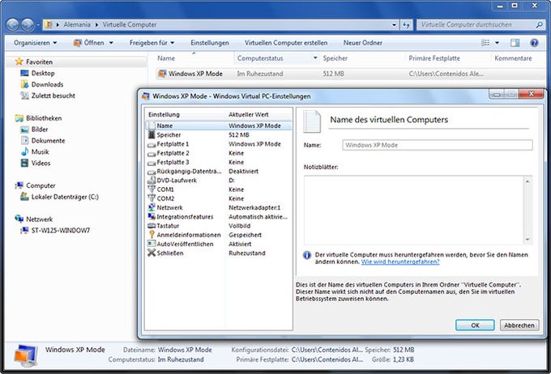Open the Computerstatus column filter arrow
The width and height of the screenshot is (551, 374).
click(315, 58)
